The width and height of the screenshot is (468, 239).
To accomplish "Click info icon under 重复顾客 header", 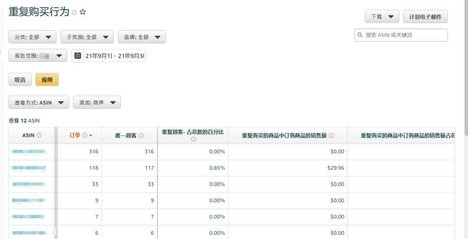I will coord(193,139).
